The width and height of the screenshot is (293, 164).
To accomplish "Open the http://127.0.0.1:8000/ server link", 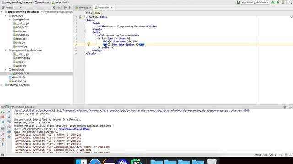I will coord(74,128).
